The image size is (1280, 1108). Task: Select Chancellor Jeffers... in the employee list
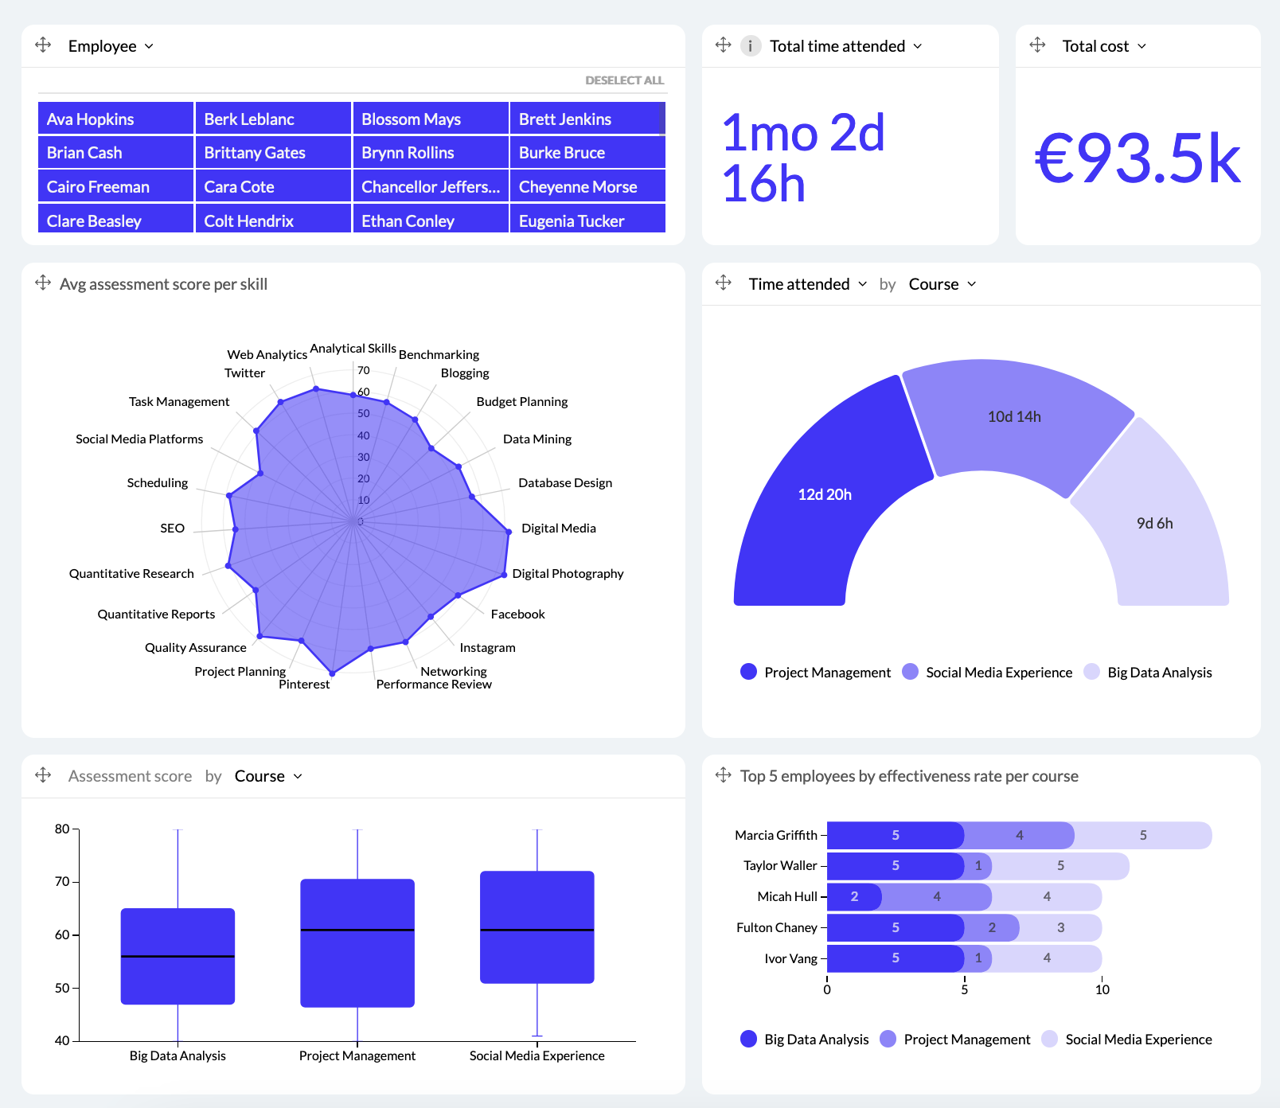point(431,186)
